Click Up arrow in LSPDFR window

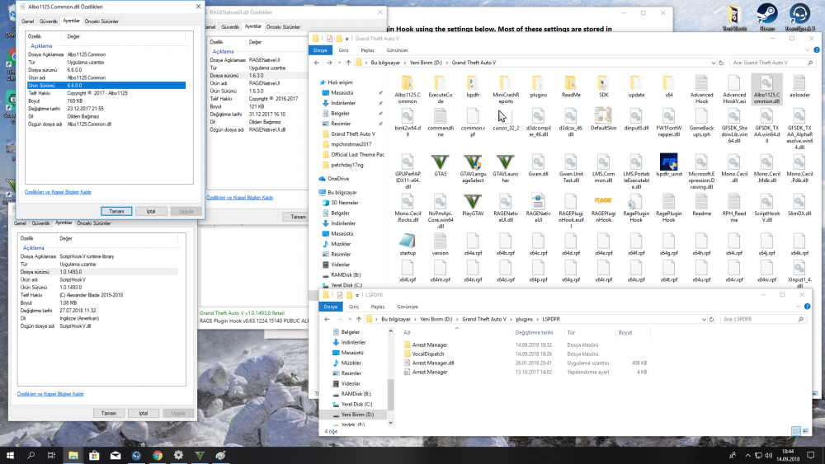pyautogui.click(x=359, y=319)
